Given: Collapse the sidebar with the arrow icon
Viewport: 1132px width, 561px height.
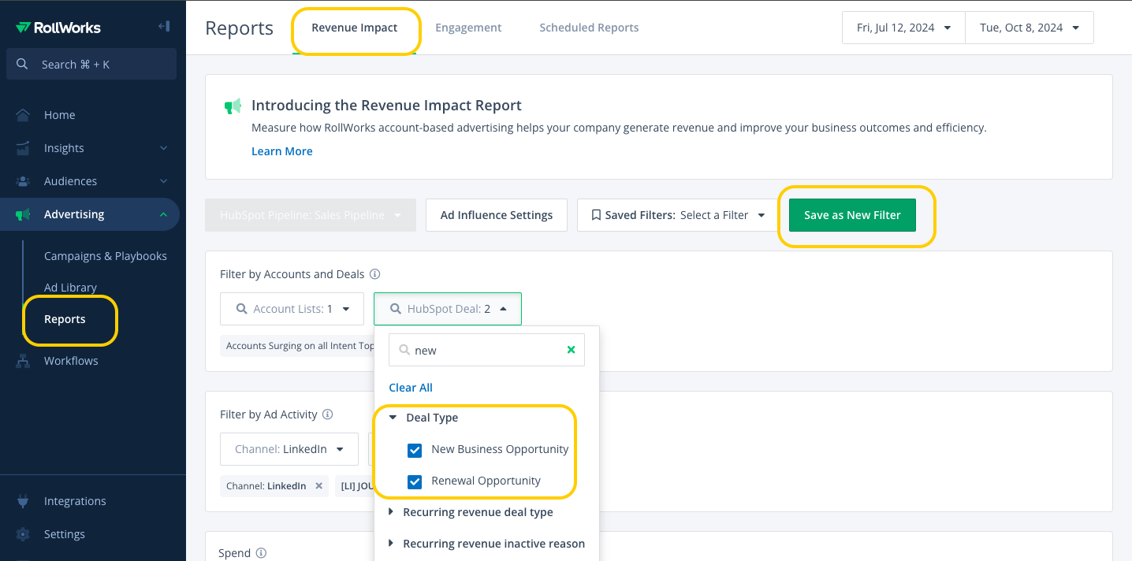Looking at the screenshot, I should click(164, 27).
